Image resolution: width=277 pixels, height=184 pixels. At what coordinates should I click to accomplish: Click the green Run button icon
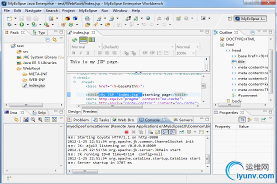(21, 24)
